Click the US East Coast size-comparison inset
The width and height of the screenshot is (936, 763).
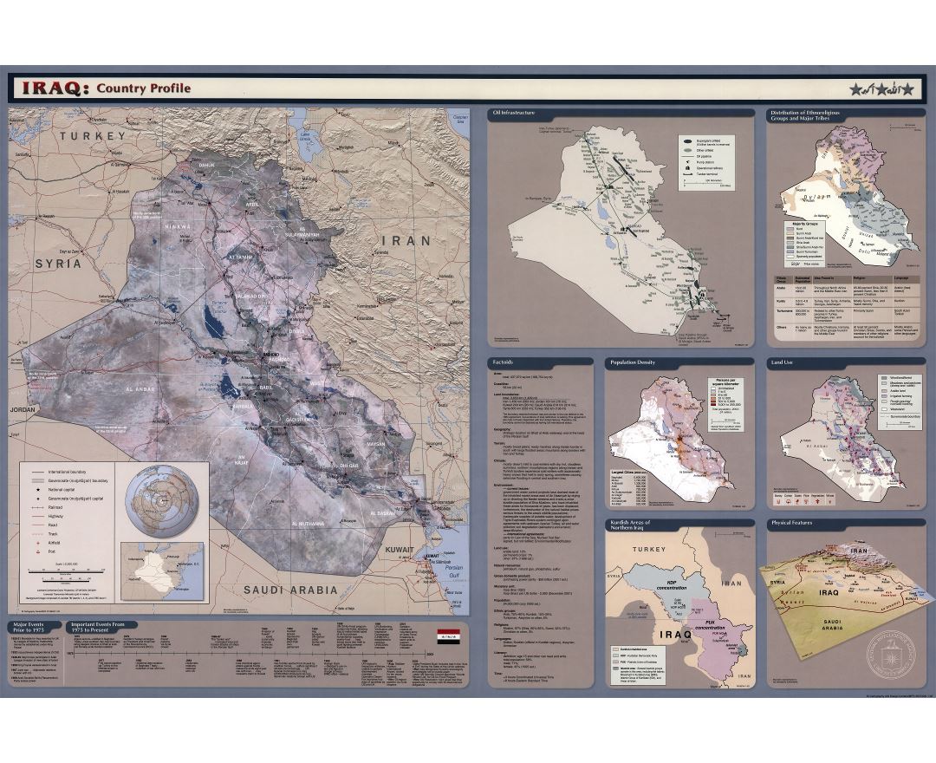tap(162, 571)
